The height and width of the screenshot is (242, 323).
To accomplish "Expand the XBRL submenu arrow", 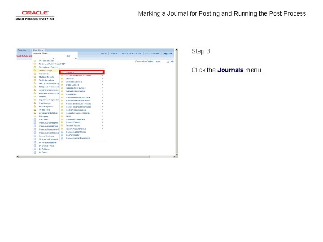I will tap(103, 116).
